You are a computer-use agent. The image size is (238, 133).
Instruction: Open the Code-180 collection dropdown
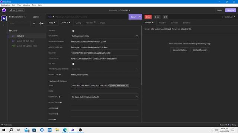tap(125, 10)
